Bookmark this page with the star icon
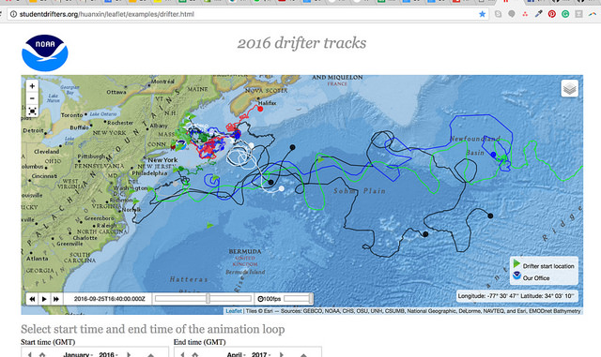Viewport: 601px width, 357px height. click(x=482, y=14)
